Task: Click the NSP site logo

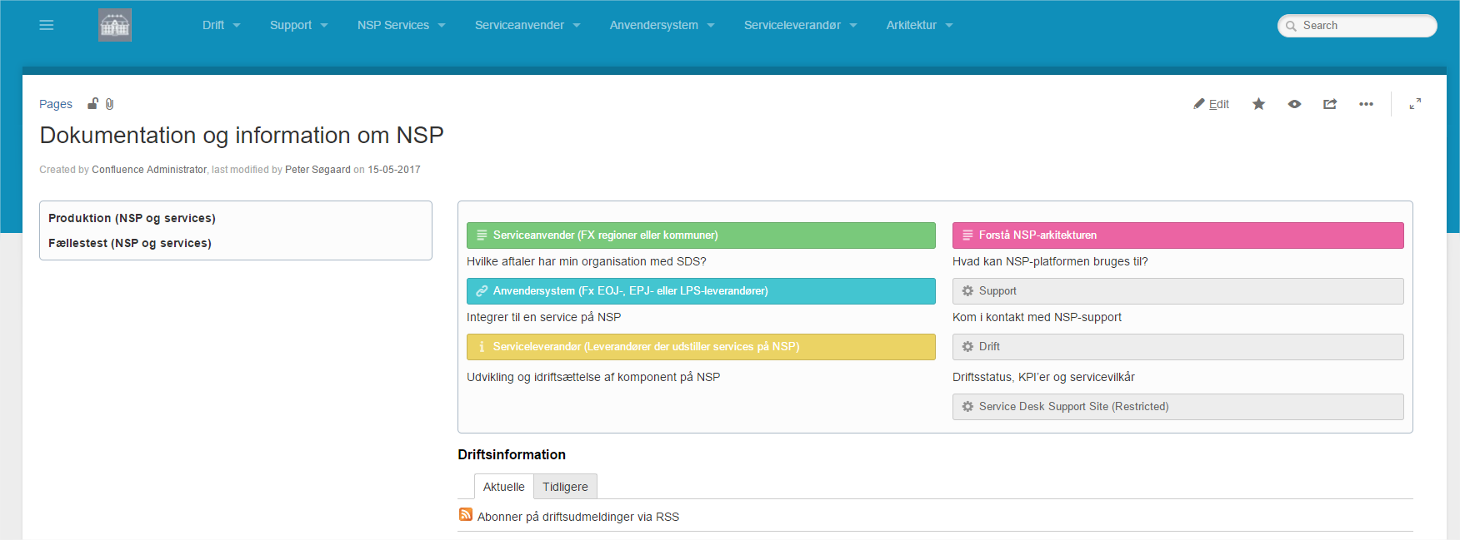Action: pyautogui.click(x=115, y=25)
